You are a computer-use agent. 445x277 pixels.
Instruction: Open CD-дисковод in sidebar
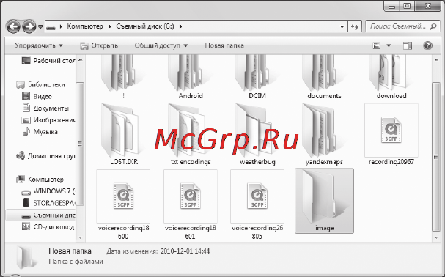click(48, 226)
